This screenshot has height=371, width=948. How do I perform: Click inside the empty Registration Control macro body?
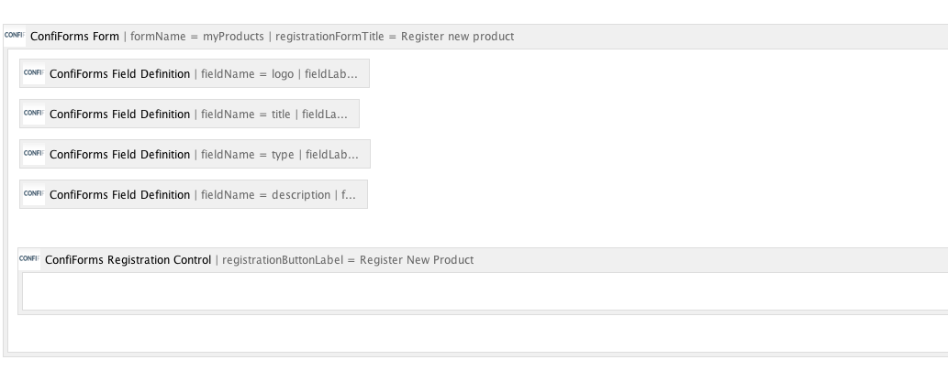[484, 291]
